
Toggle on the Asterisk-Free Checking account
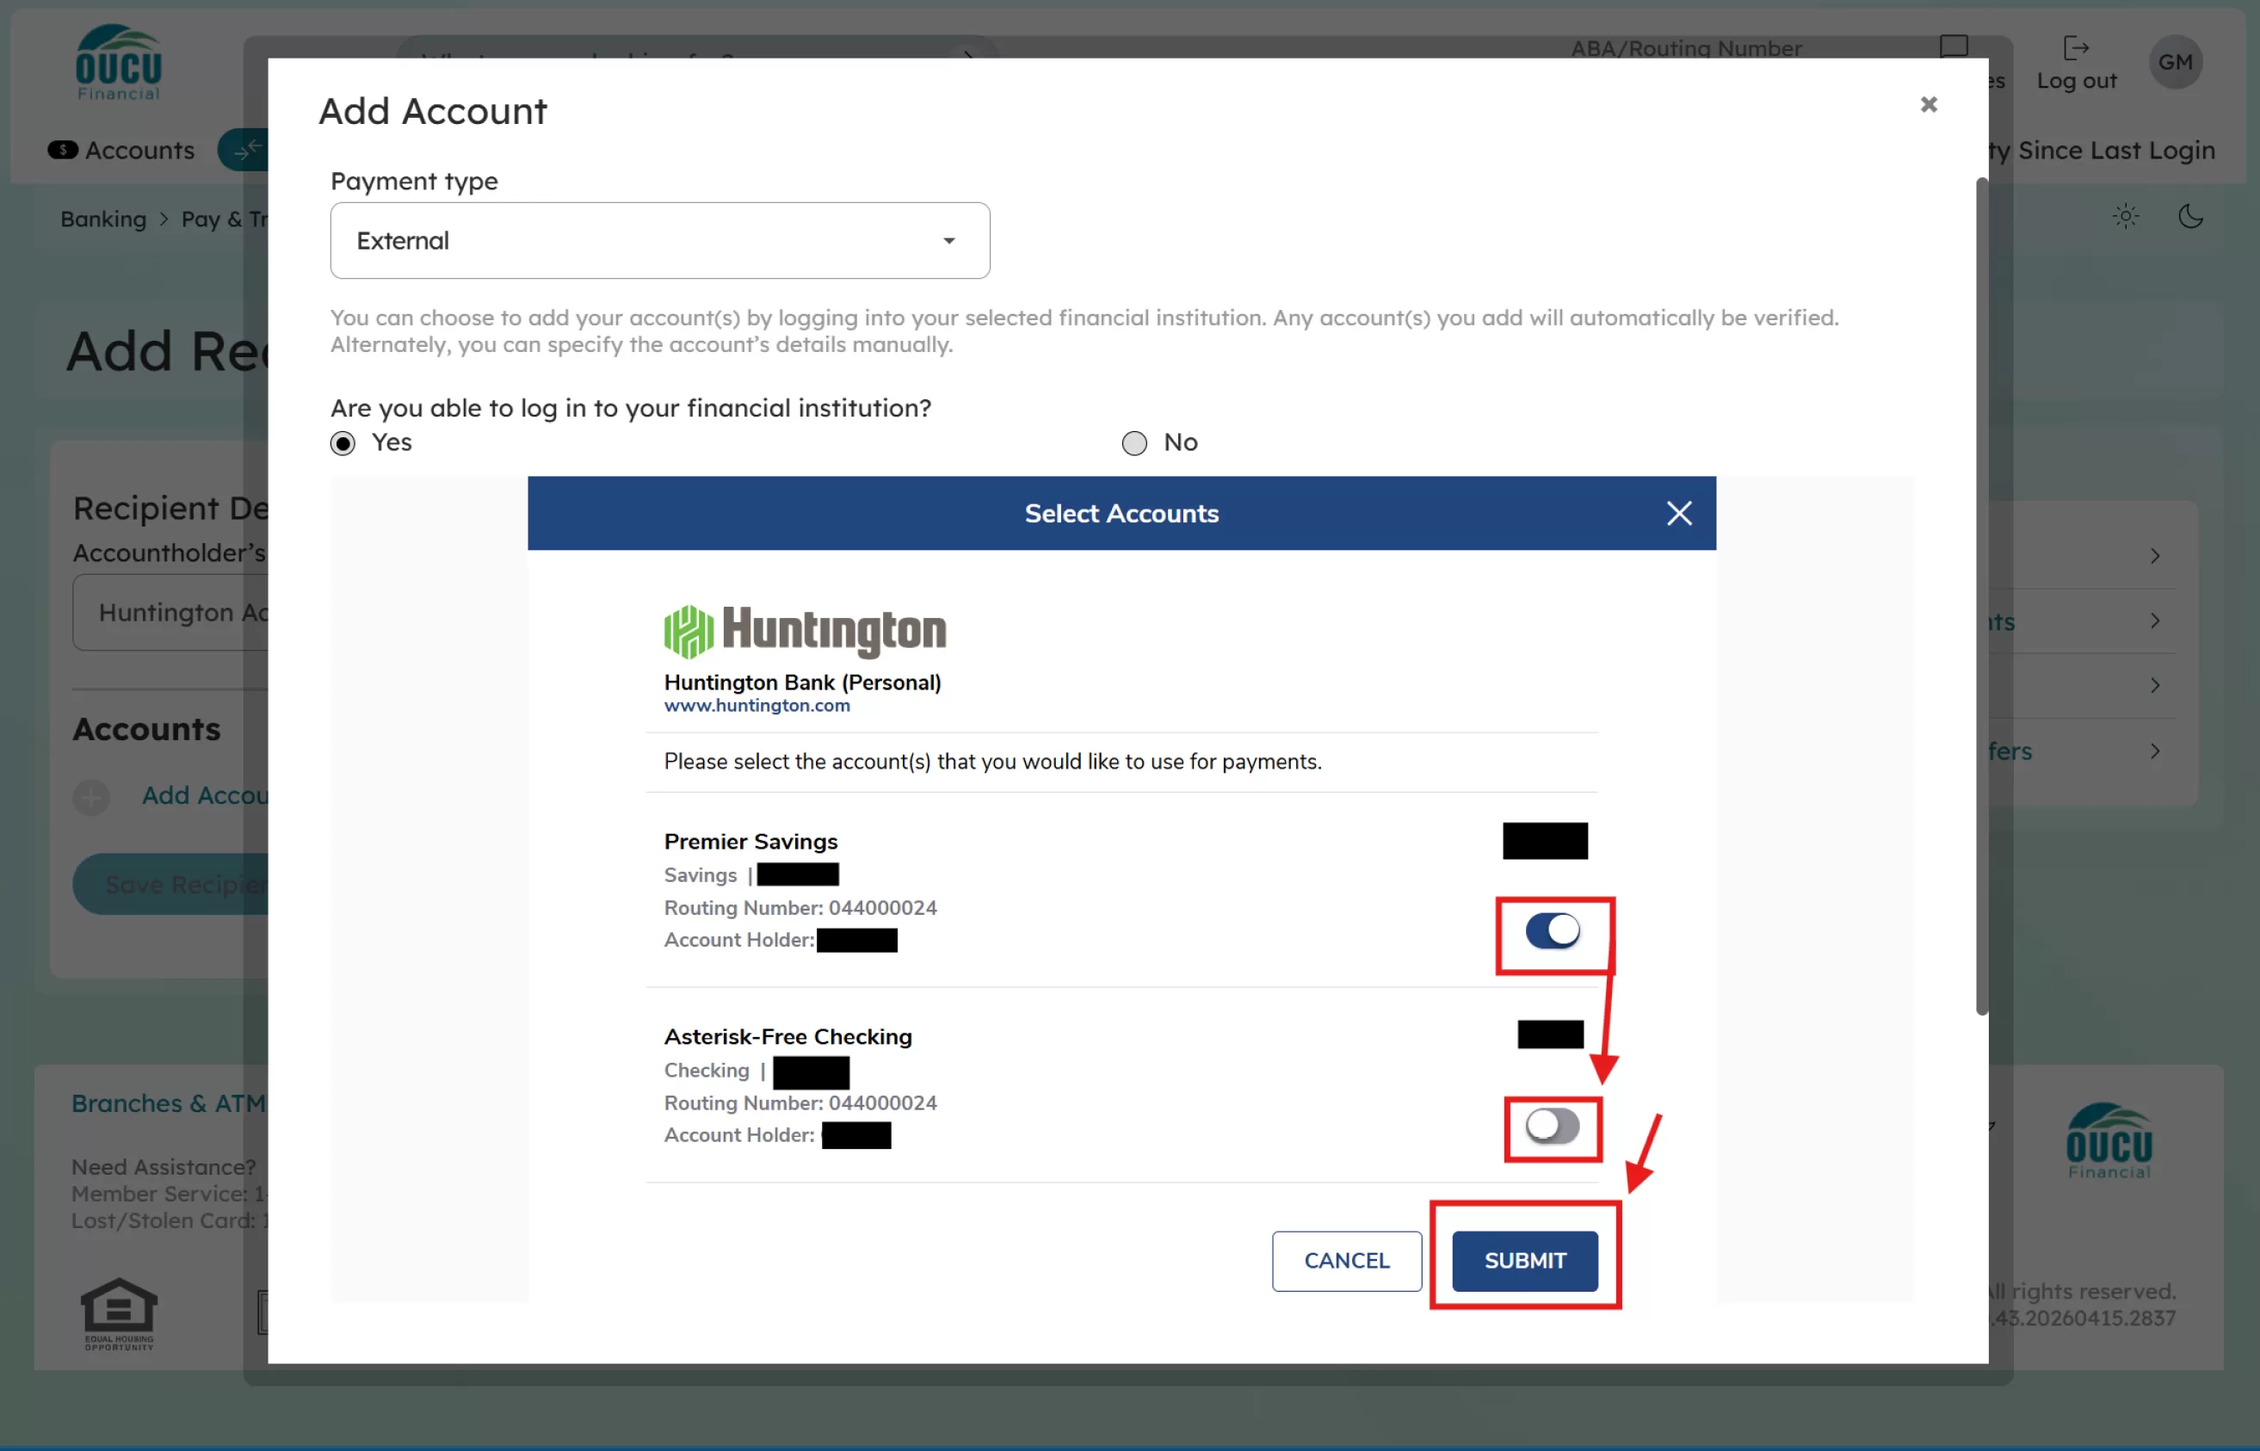pos(1553,1126)
